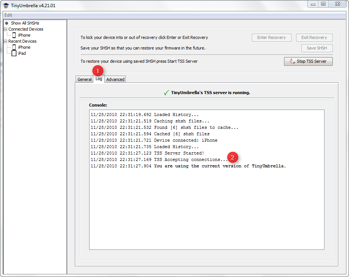Close the TinyUmbrella window
This screenshot has height=277, width=349.
coord(337,4)
